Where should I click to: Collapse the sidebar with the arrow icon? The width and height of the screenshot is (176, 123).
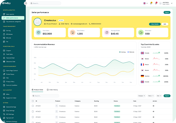point(26,3)
